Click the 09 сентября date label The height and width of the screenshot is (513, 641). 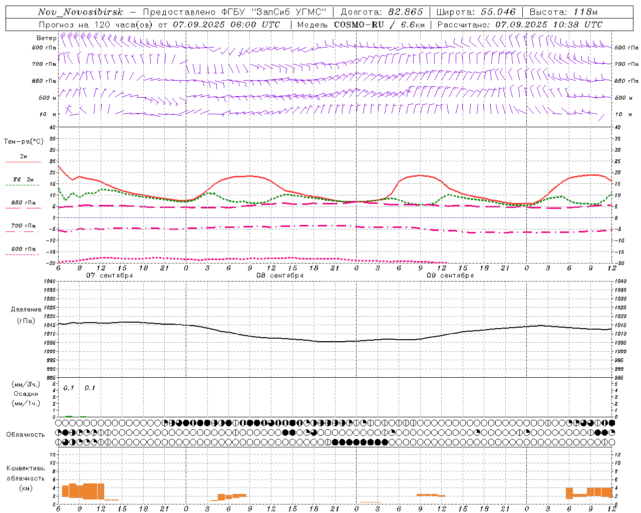tap(450, 276)
